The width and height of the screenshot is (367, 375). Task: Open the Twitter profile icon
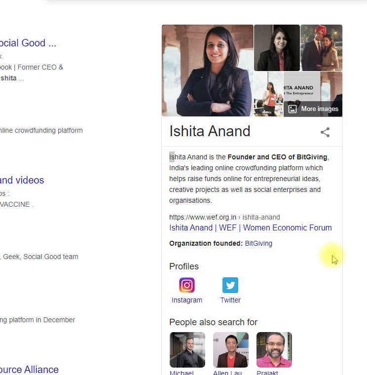coord(230,285)
